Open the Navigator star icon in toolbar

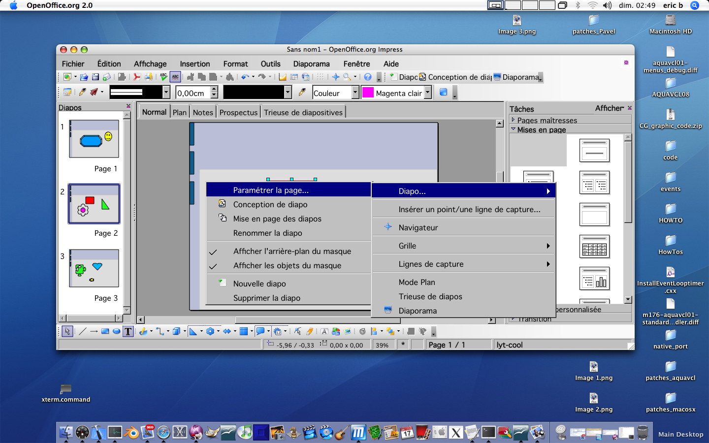pos(336,77)
